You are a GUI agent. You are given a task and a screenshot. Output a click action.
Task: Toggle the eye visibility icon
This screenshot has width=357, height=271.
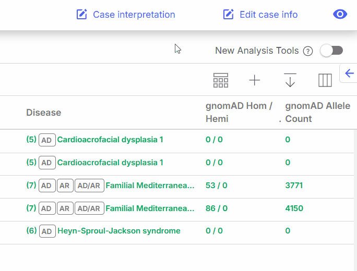(x=340, y=14)
